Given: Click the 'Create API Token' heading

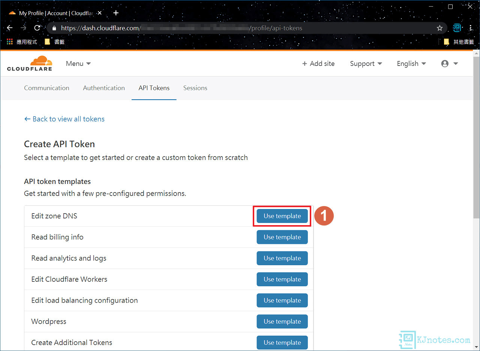Looking at the screenshot, I should point(59,144).
